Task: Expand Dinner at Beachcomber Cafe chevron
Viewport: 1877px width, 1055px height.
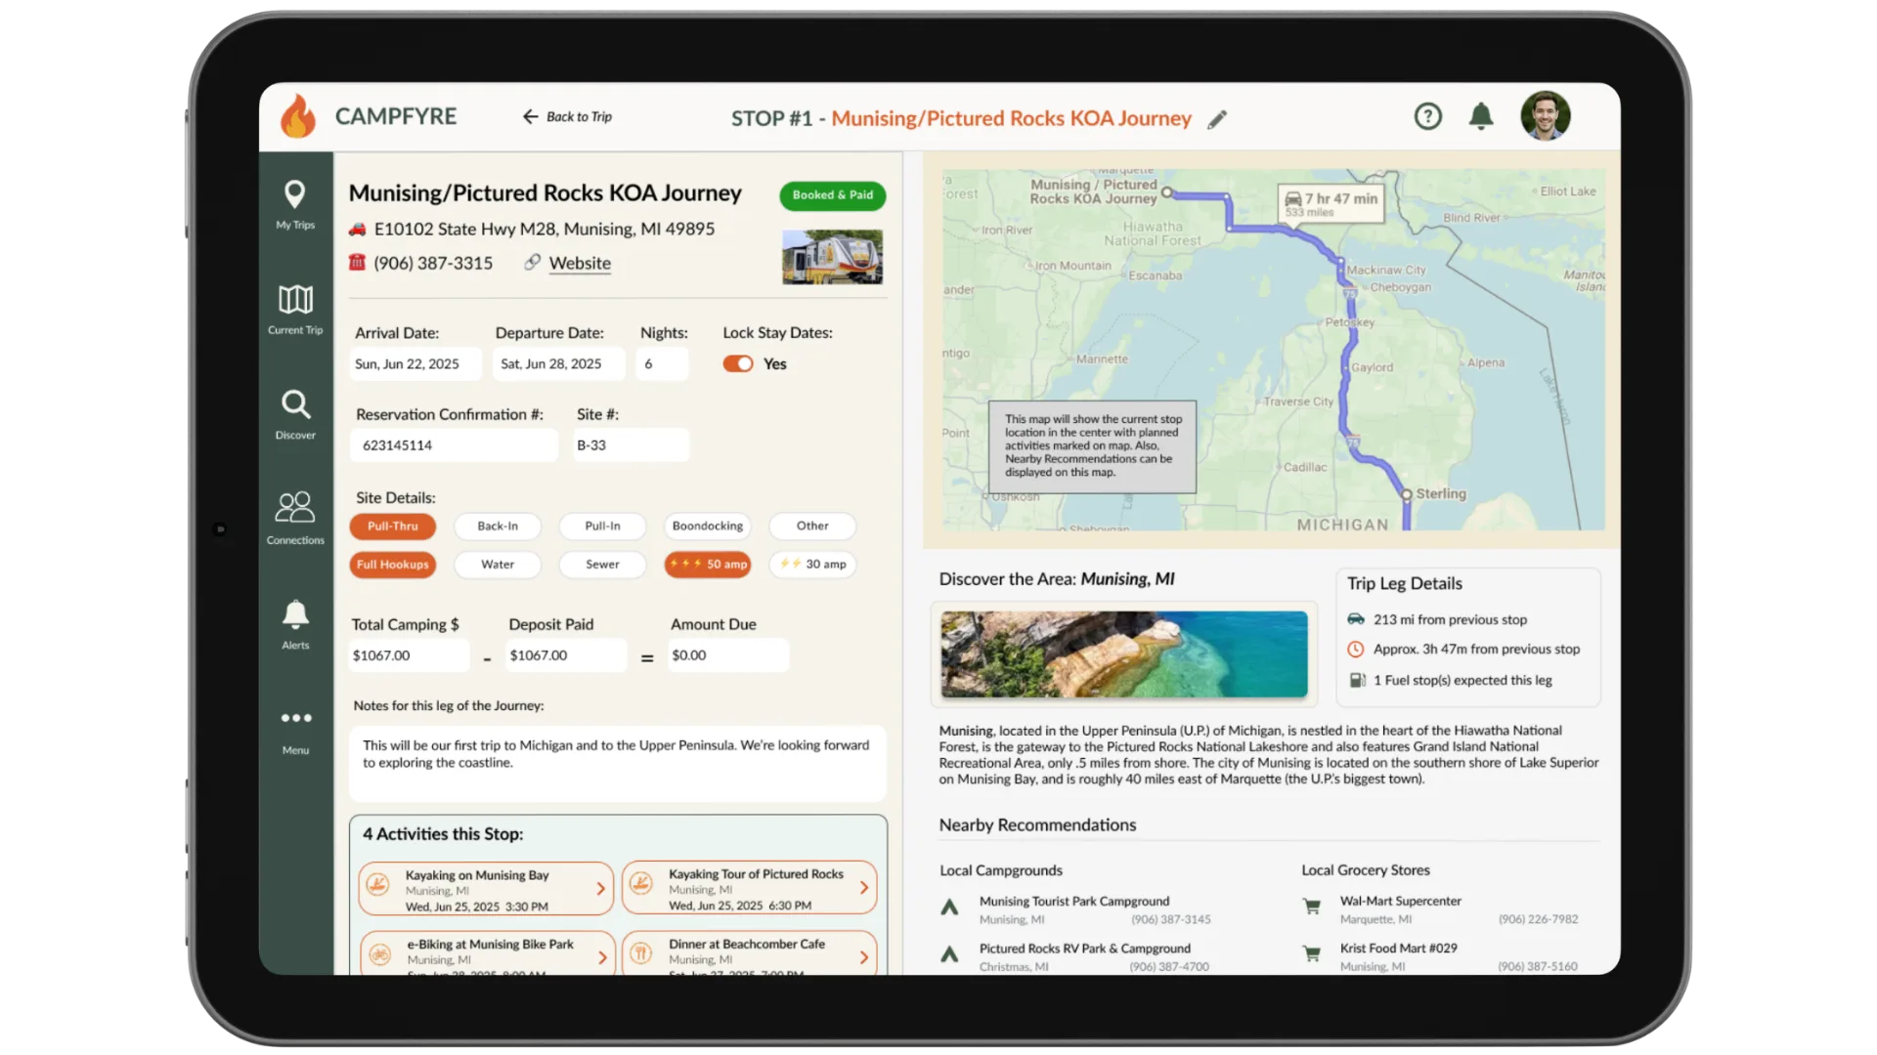Action: 864,957
